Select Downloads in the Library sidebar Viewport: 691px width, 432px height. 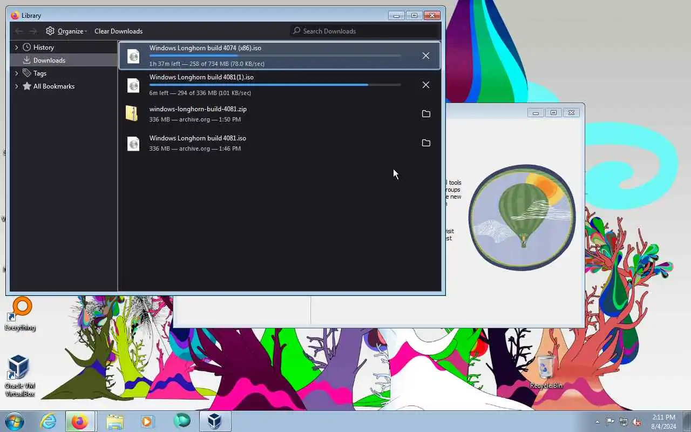tap(64, 60)
